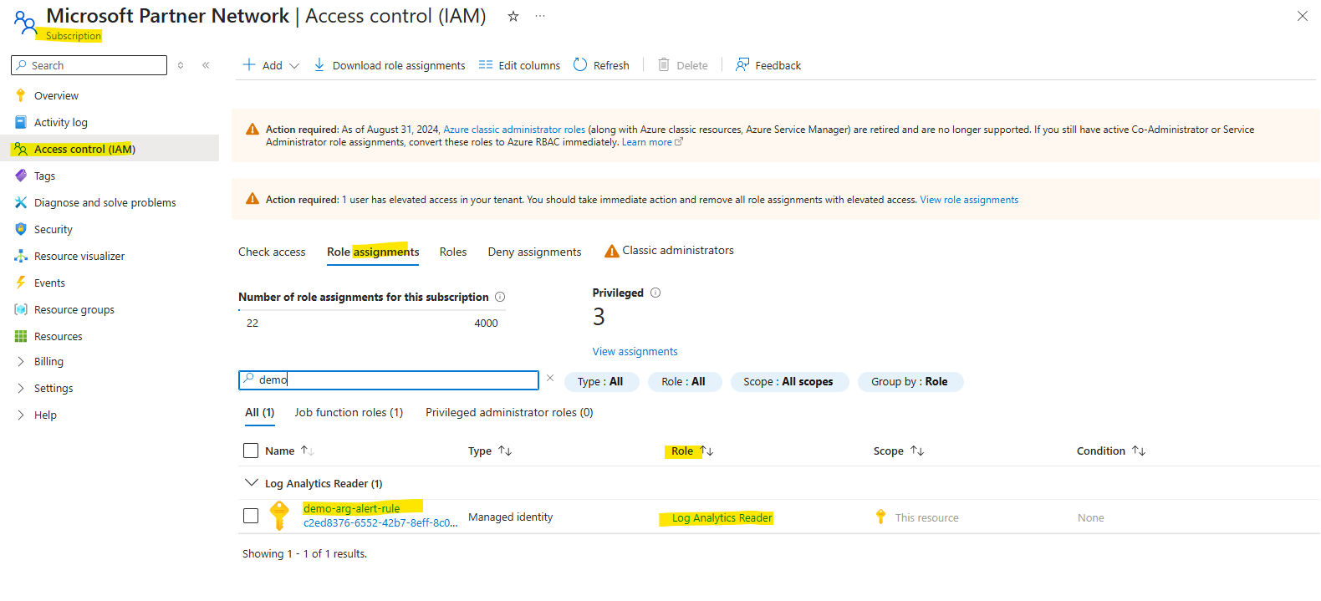The image size is (1321, 601).
Task: Open Resources in the sidebar
Action: (58, 336)
